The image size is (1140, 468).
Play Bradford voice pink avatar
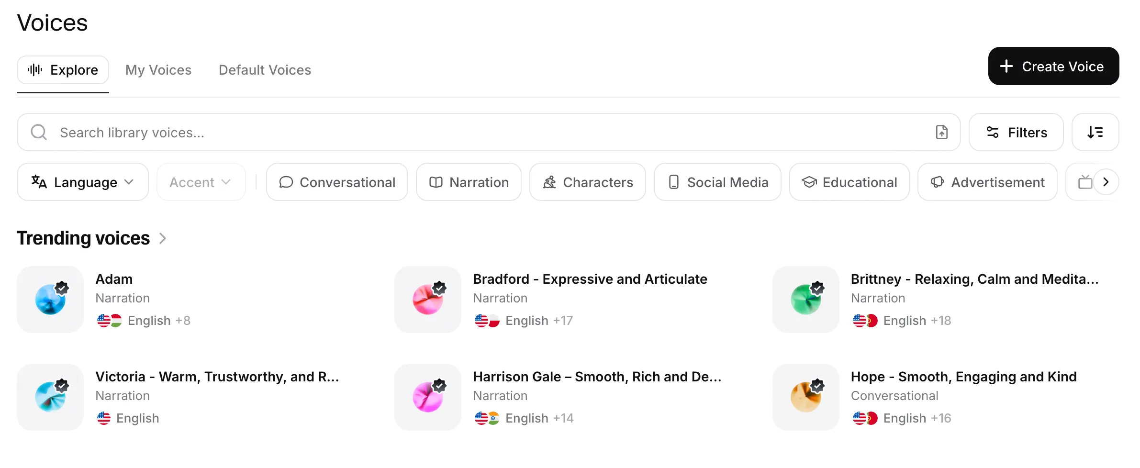[x=428, y=300]
